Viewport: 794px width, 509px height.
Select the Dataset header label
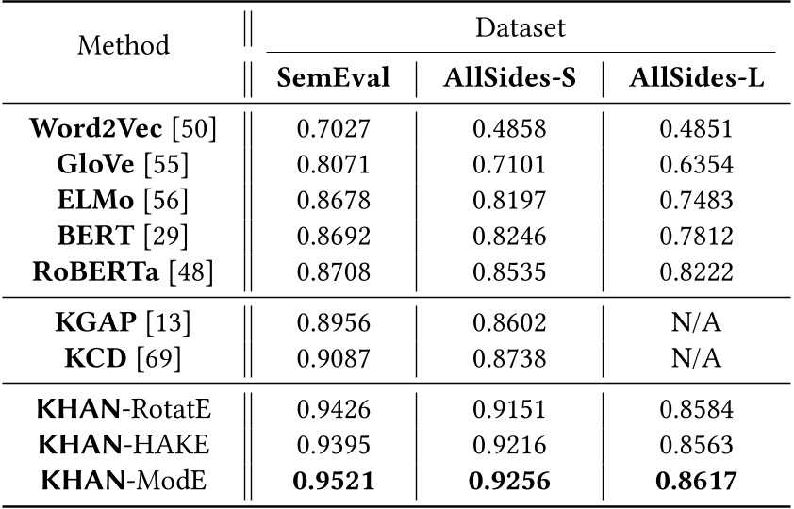(521, 27)
